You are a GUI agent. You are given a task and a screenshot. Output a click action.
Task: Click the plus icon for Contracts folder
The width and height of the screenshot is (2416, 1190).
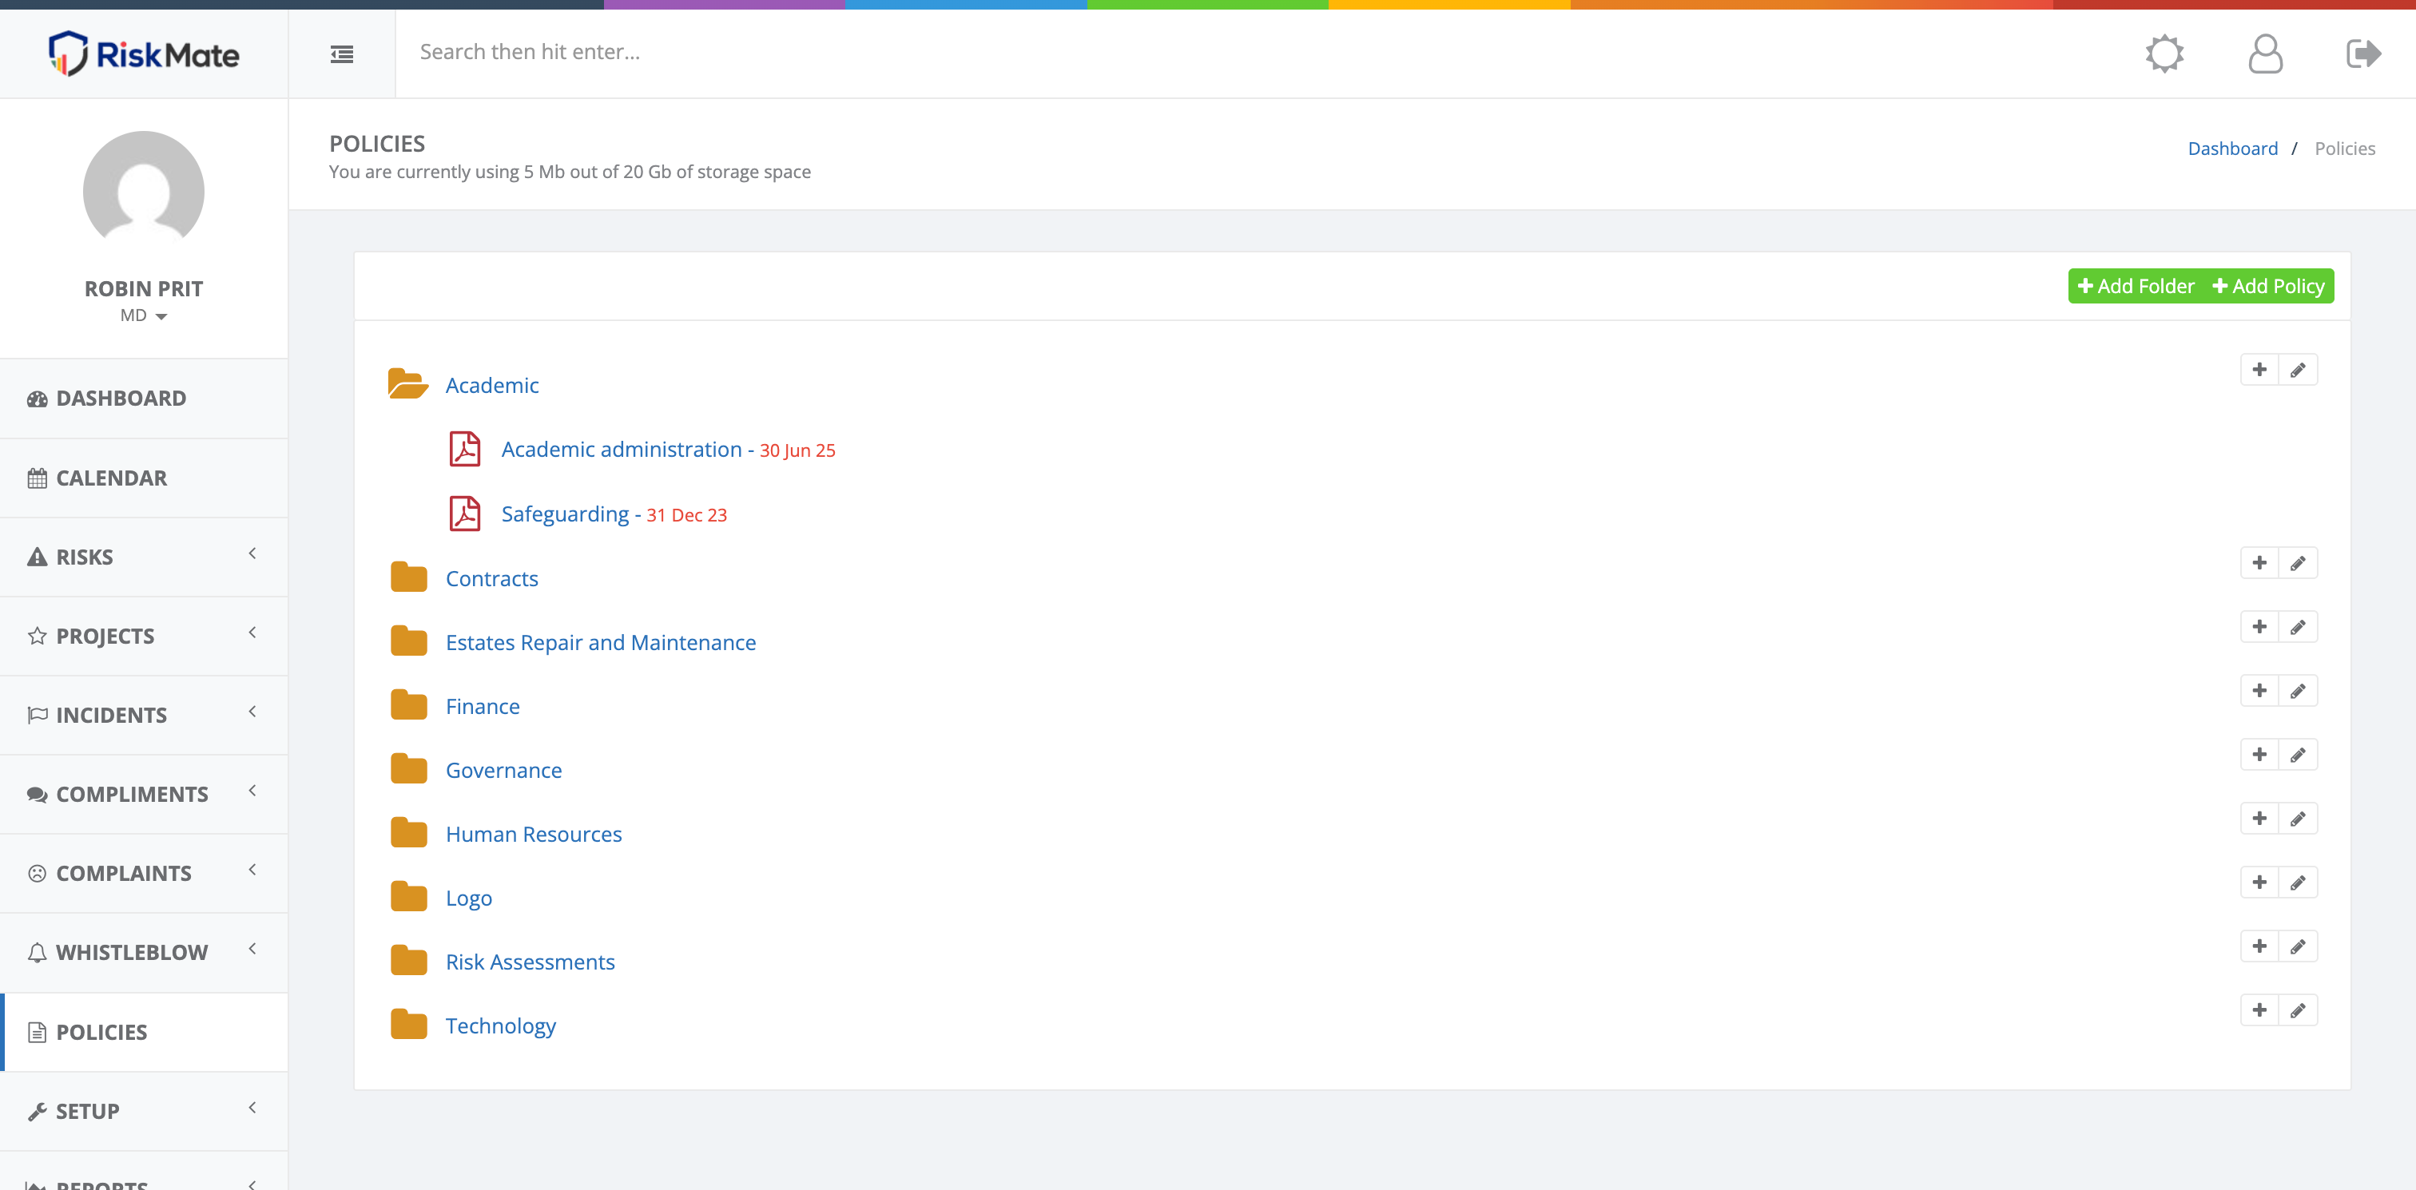point(2259,562)
